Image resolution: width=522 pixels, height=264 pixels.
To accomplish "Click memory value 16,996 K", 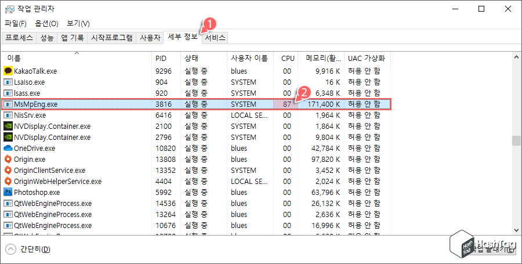I will [325, 225].
